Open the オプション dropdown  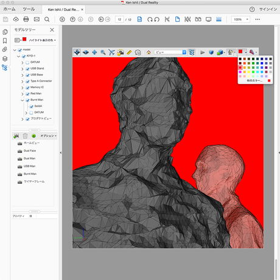coord(48,136)
